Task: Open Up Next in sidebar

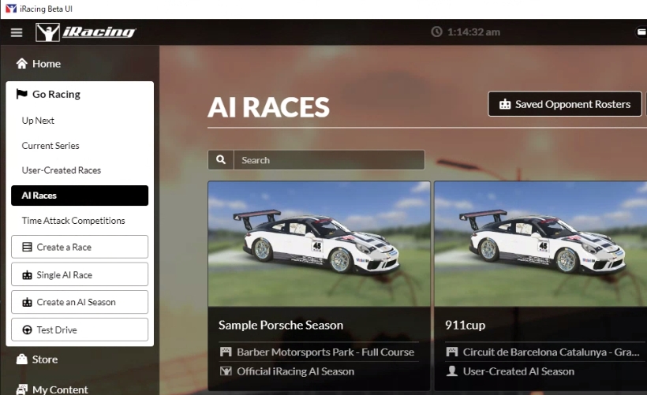Action: pyautogui.click(x=38, y=121)
